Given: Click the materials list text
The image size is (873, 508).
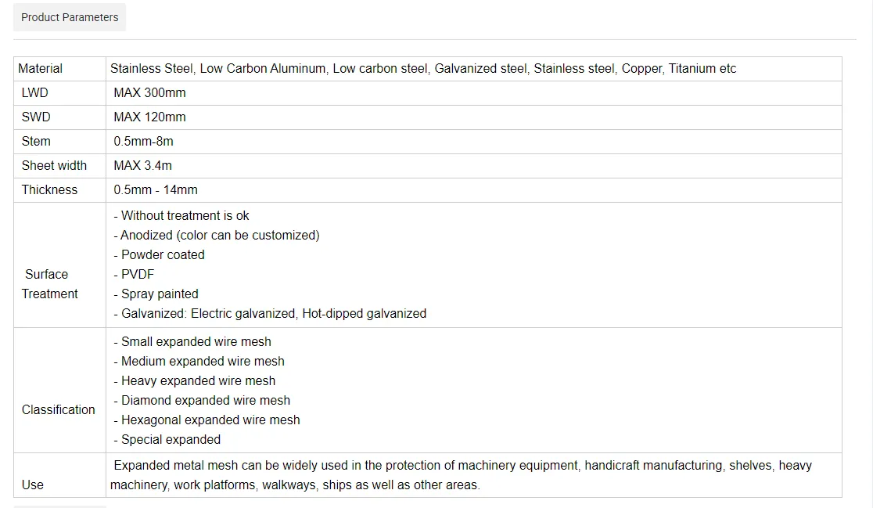Looking at the screenshot, I should pyautogui.click(x=423, y=69).
